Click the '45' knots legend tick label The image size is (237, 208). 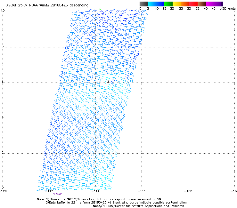214,9
